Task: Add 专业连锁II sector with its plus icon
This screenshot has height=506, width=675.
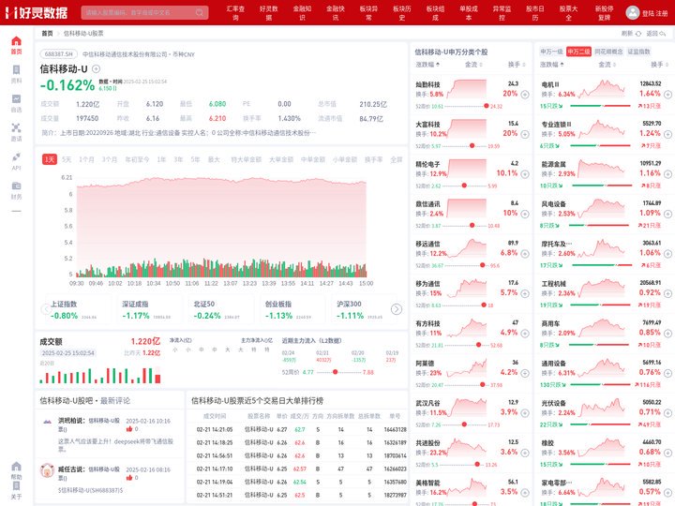Action: [x=667, y=134]
